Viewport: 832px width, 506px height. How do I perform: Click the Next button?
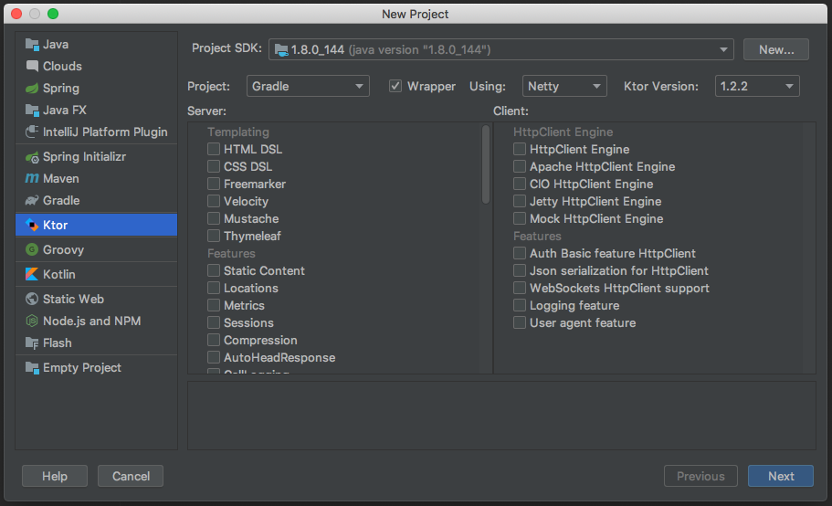coord(781,476)
